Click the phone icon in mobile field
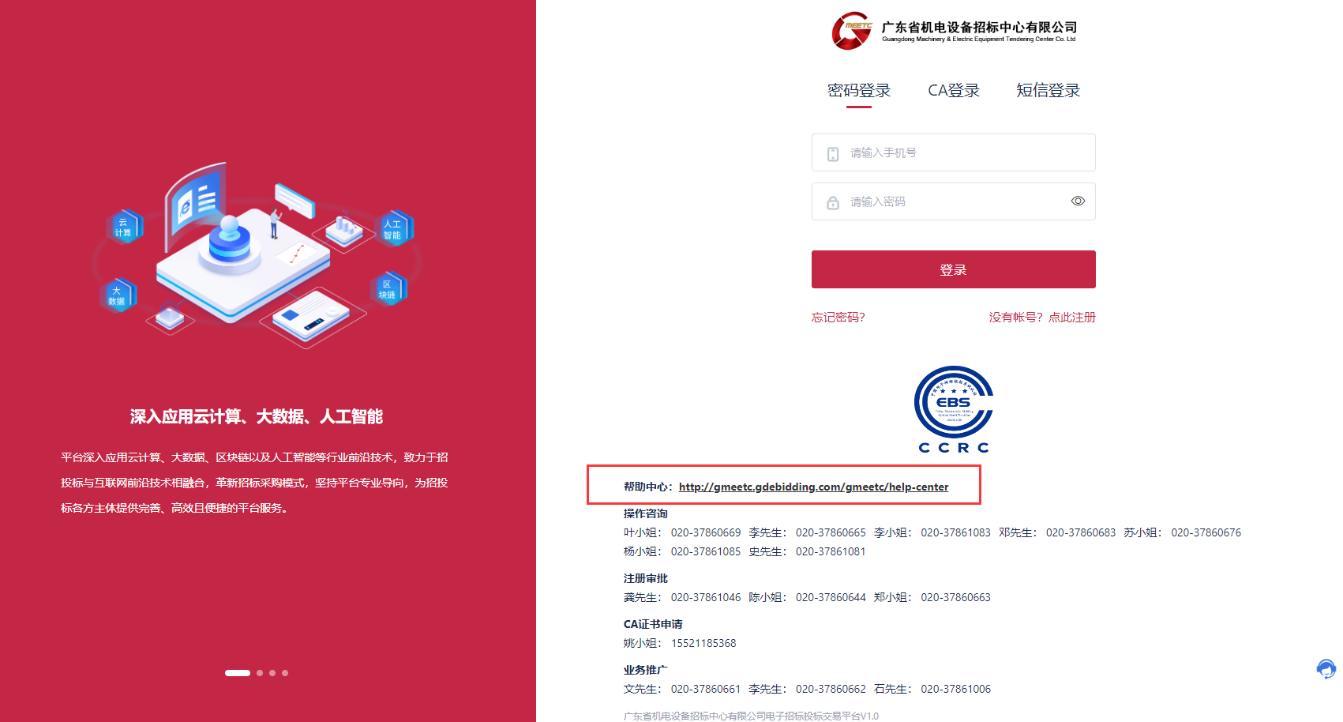This screenshot has height=722, width=1343. (833, 154)
